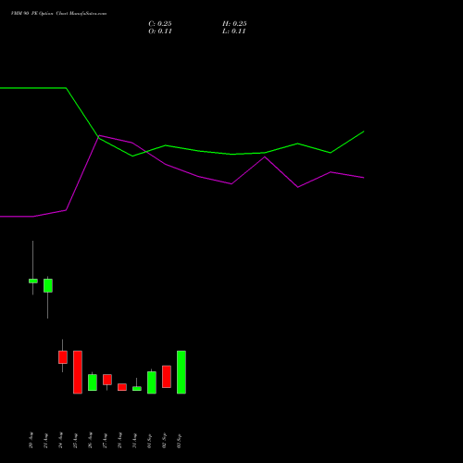463x463 pixels.
Task: Click the chart title text at top left
Action: (x=58, y=14)
